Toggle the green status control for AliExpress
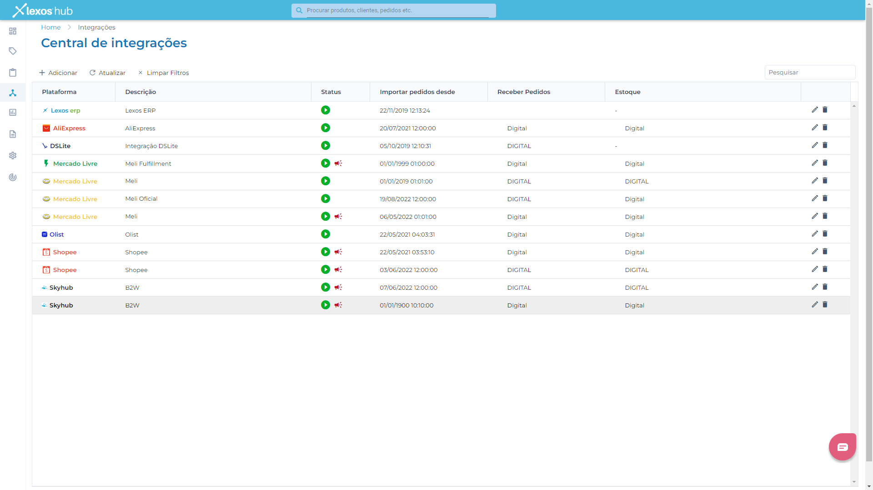This screenshot has width=873, height=490. point(326,128)
